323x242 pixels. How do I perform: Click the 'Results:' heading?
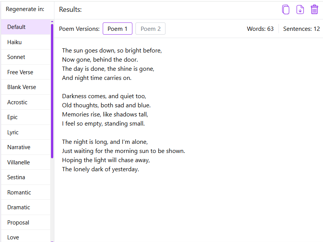click(70, 10)
